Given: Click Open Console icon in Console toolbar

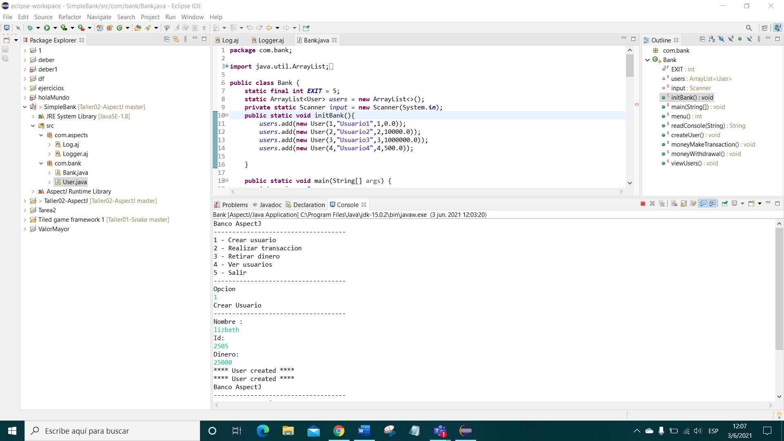Looking at the screenshot, I should point(751,204).
